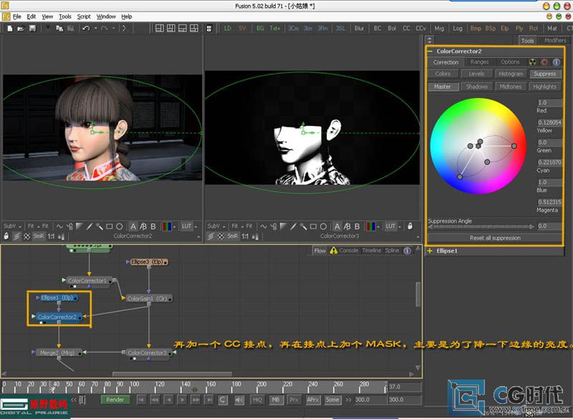The width and height of the screenshot is (573, 419).
Task: Add a Matte Control Mat tool
Action: click(552, 28)
